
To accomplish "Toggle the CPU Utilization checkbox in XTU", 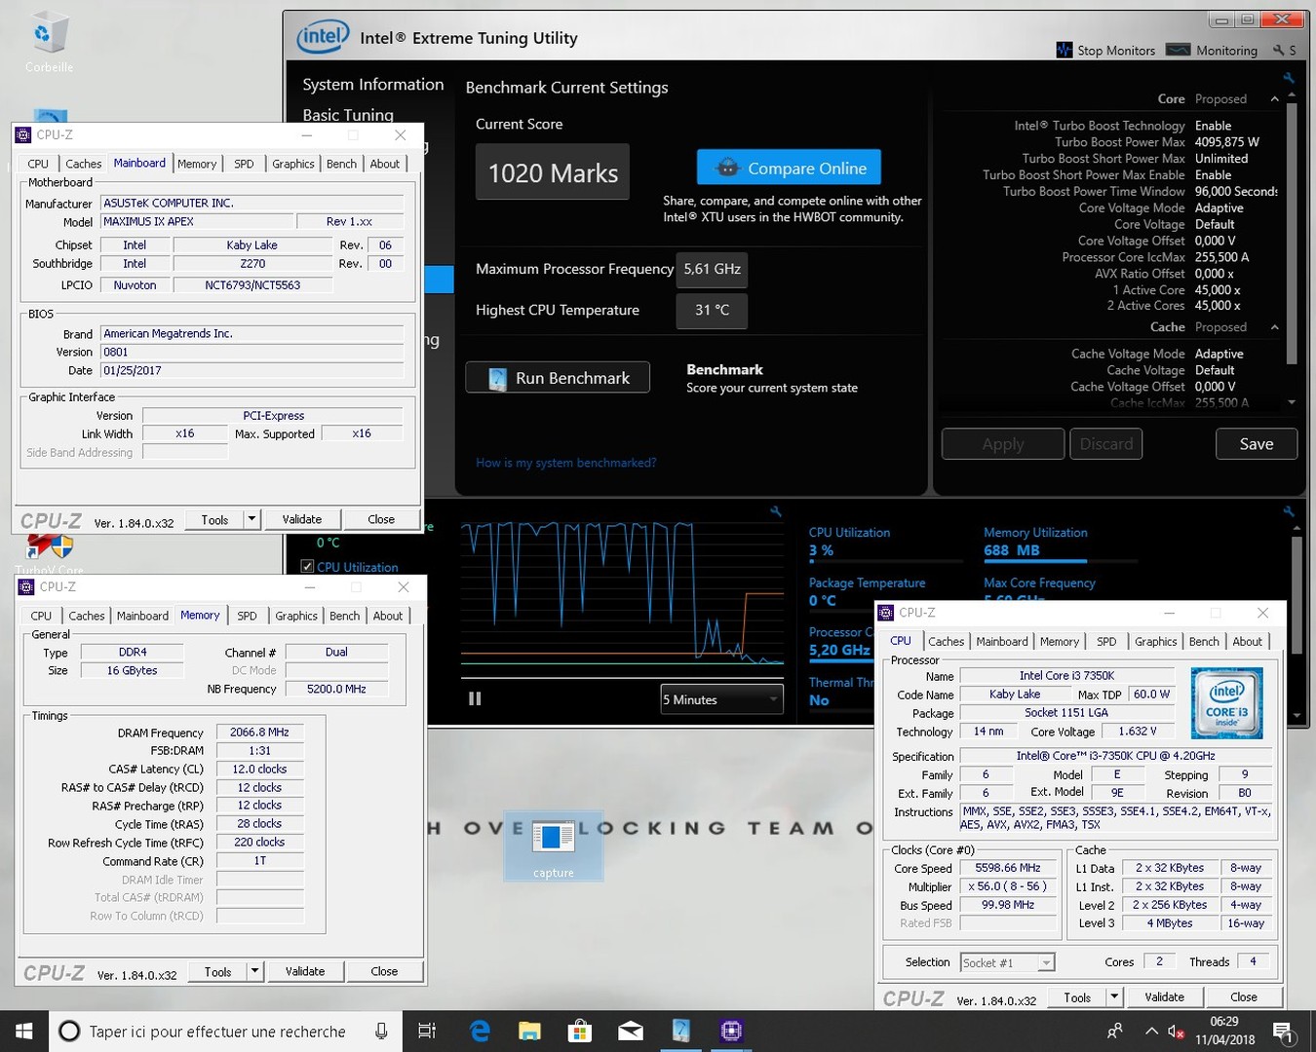I will tap(307, 566).
